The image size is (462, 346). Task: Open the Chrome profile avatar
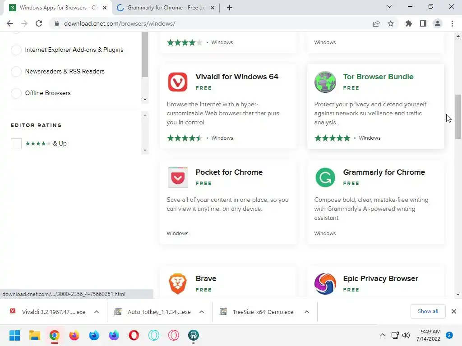(438, 23)
